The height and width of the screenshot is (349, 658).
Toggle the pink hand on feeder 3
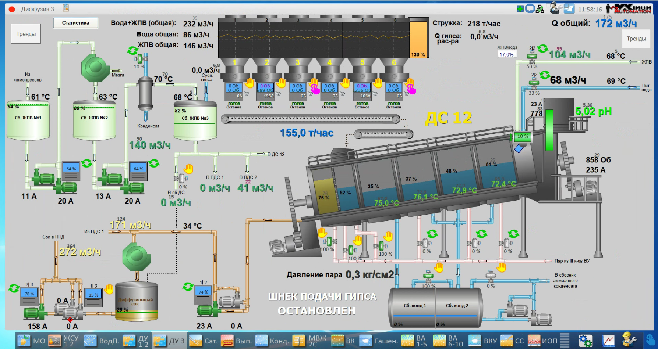(315, 89)
